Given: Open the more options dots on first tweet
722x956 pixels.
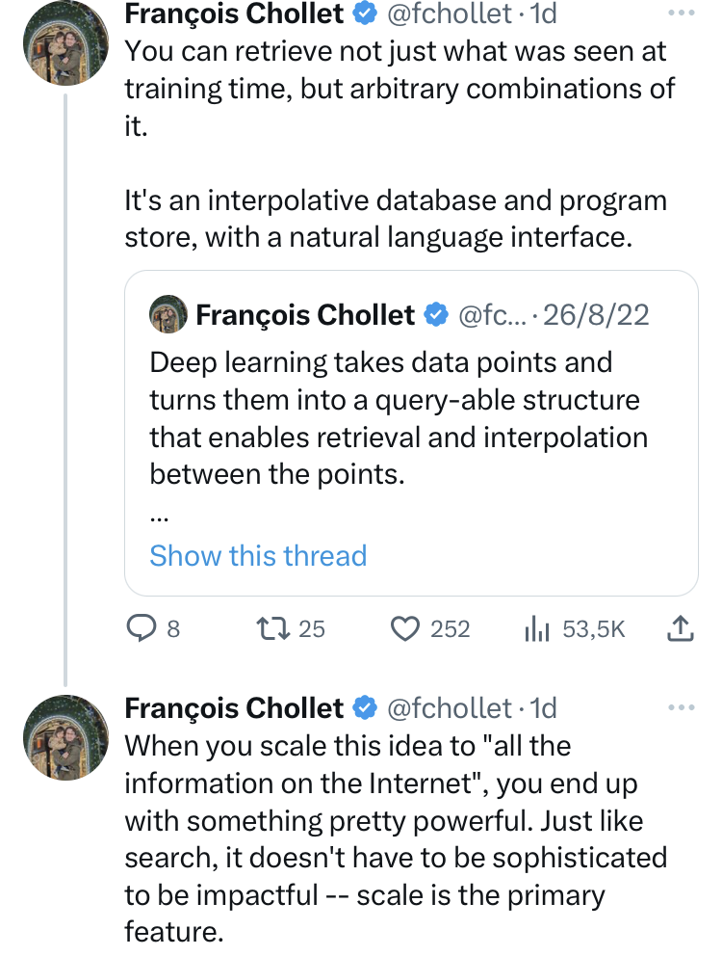Looking at the screenshot, I should tap(682, 13).
